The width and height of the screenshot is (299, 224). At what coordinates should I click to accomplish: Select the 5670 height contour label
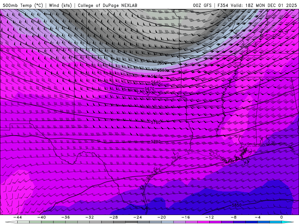tap(149, 89)
